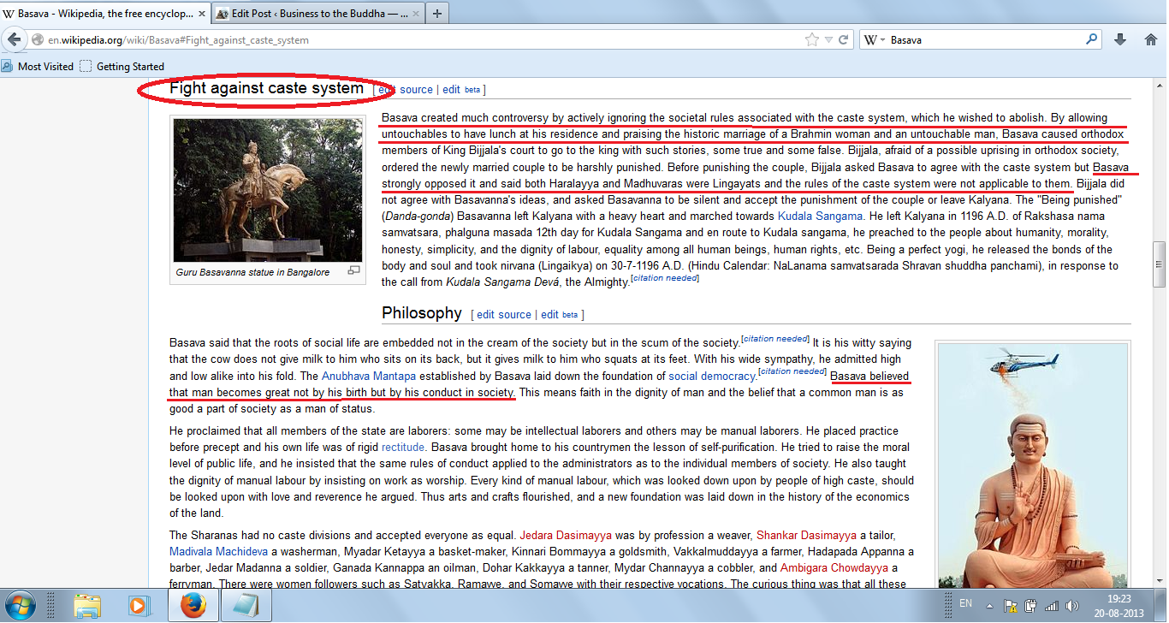Viewport: 1169px width, 623px height.
Task: Open a new tab with the plus button
Action: 437,14
